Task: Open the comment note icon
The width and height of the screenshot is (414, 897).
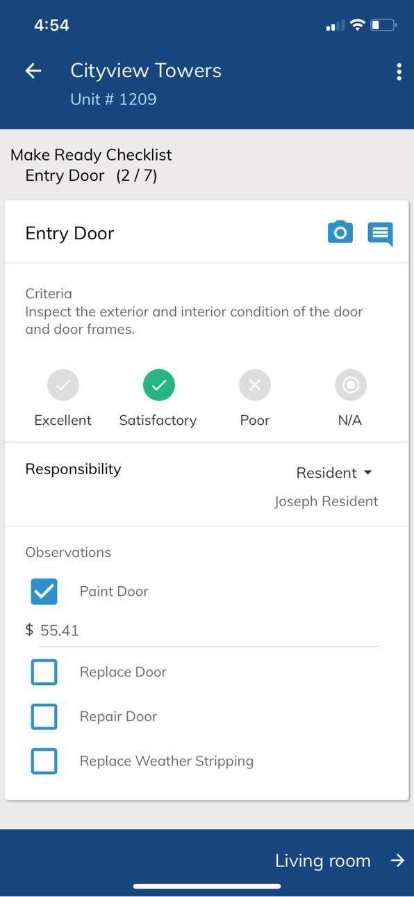Action: 380,234
